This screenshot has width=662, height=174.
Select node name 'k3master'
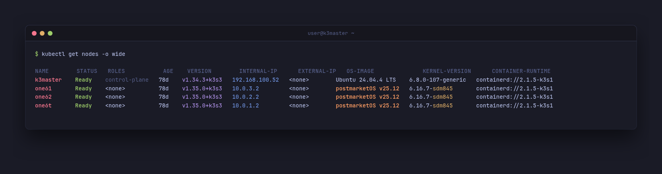tap(48, 80)
